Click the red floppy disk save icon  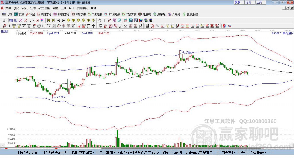(x=141, y=20)
